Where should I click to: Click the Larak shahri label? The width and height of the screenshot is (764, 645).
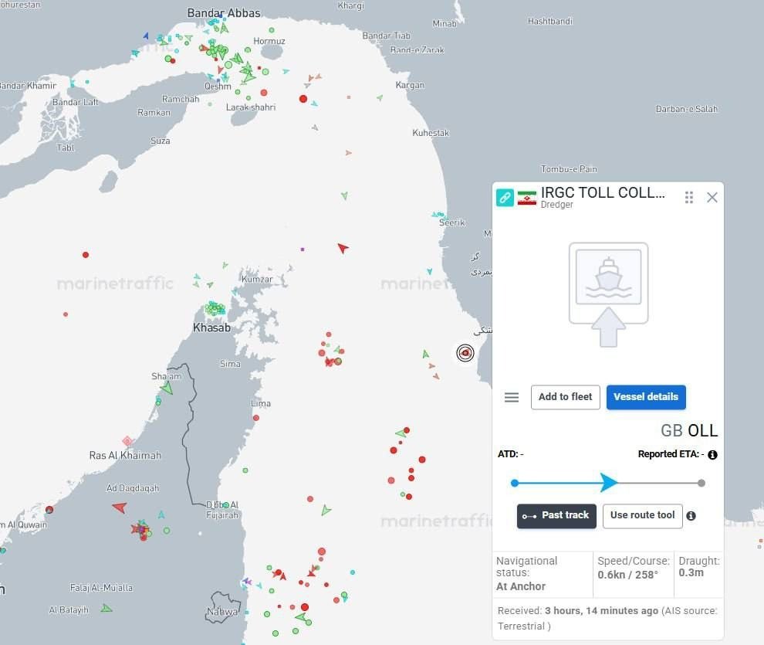(x=251, y=107)
